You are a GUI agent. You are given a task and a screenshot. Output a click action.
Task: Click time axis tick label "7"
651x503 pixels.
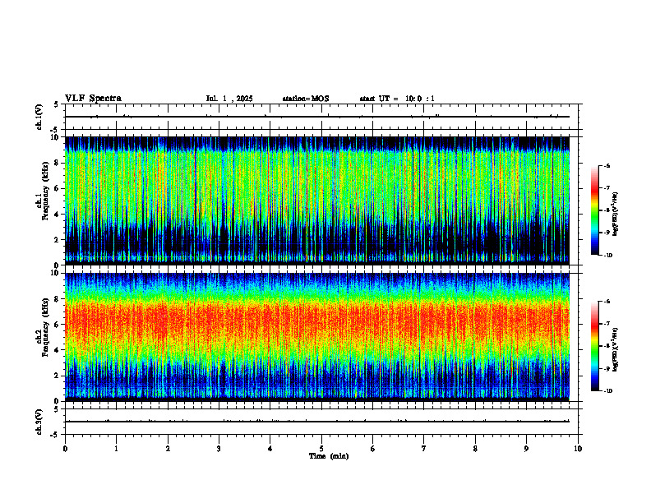tap(423, 449)
